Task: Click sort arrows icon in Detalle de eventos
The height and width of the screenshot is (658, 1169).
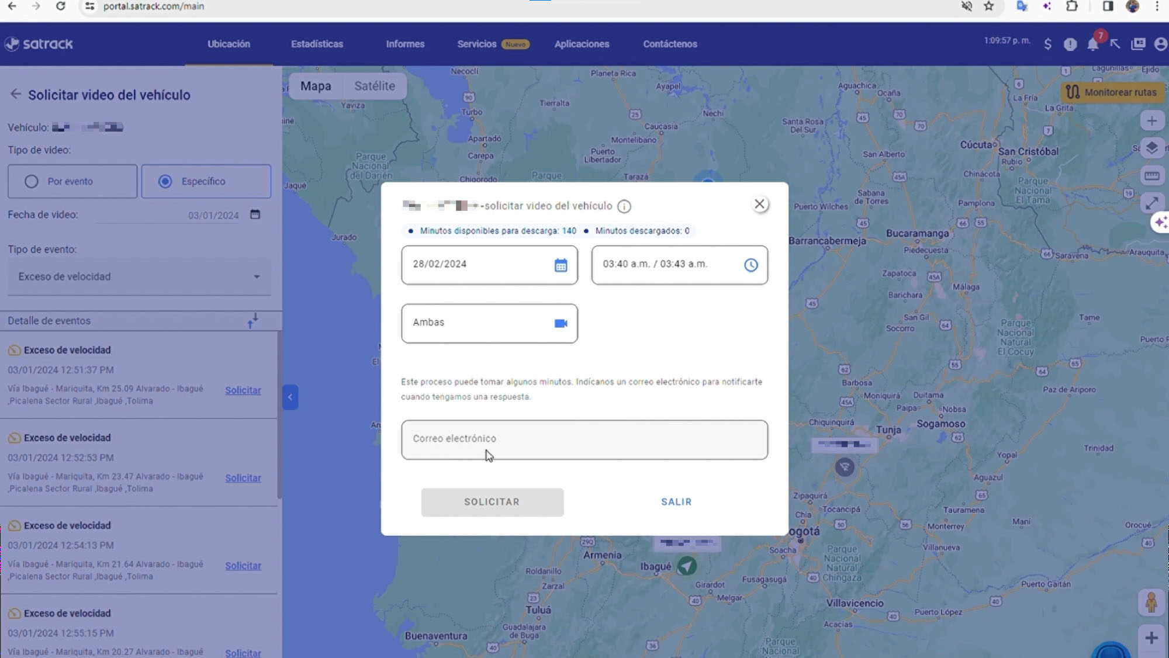Action: [253, 320]
